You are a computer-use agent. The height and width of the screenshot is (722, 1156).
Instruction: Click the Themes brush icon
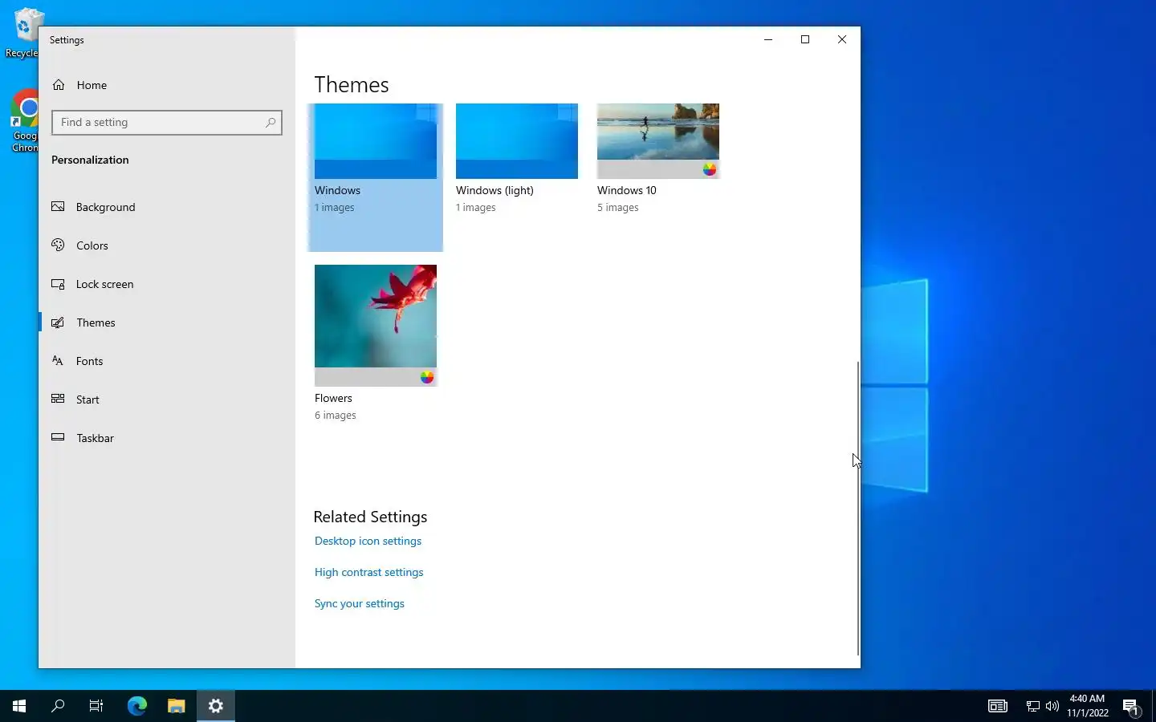[x=58, y=322]
